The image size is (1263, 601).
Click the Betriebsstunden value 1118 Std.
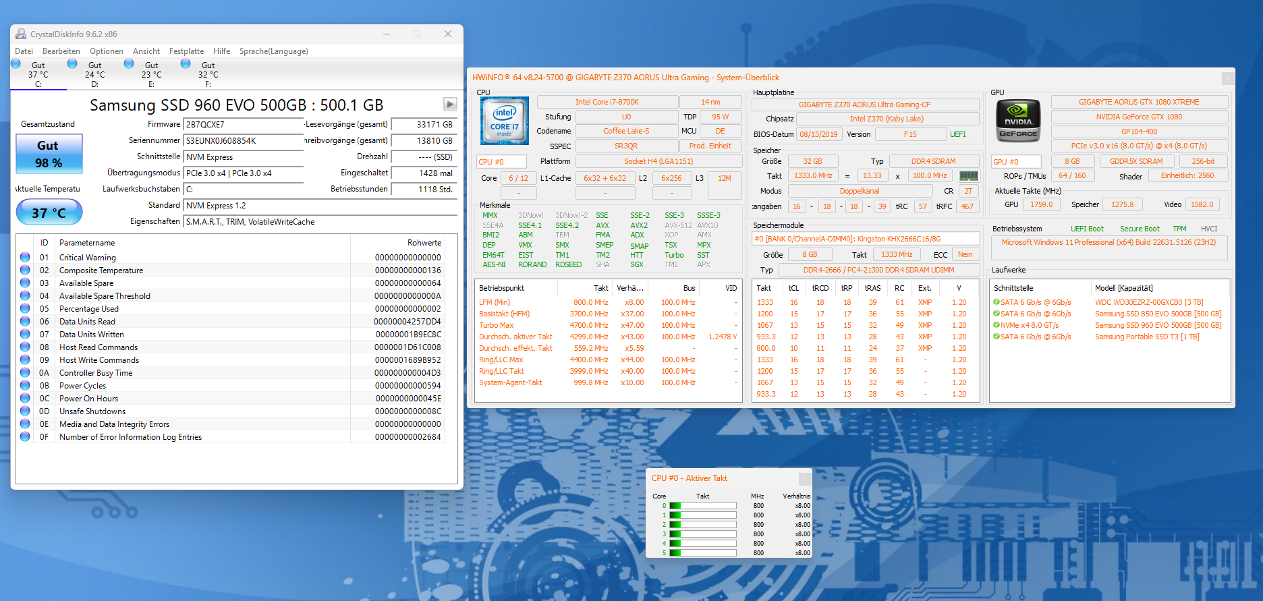click(424, 190)
